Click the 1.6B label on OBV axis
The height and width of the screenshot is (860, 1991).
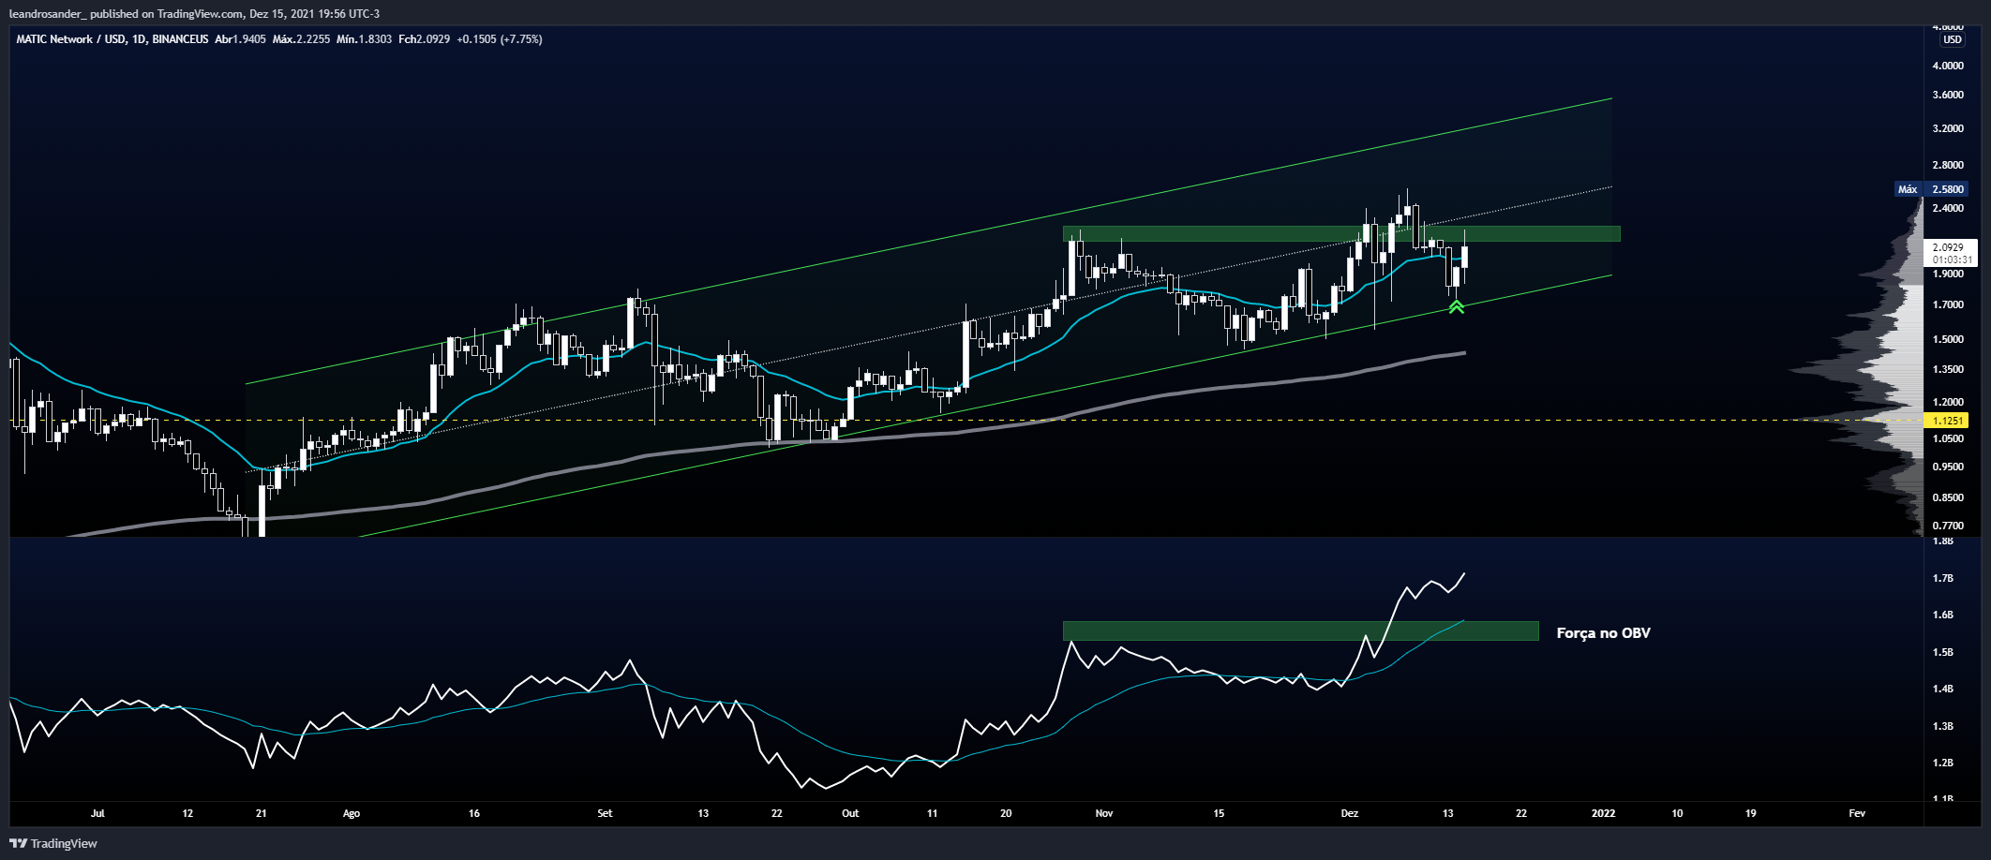click(1942, 615)
